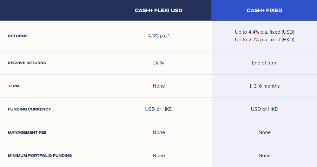Click the RECEIVE RETURNS row label
The image size is (317, 167).
27,63
